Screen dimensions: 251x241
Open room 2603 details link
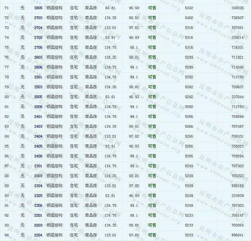pyautogui.click(x=38, y=57)
